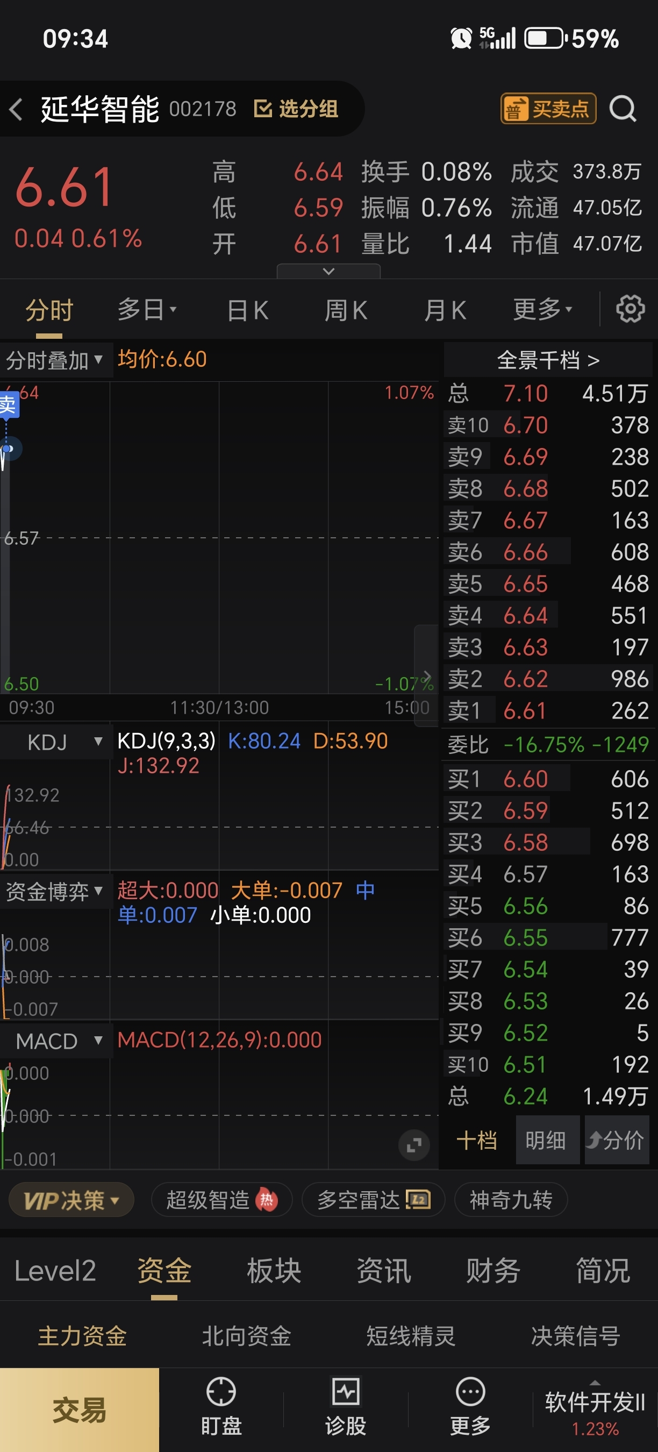Switch to 资金 tab
The width and height of the screenshot is (658, 1452).
tap(164, 1271)
